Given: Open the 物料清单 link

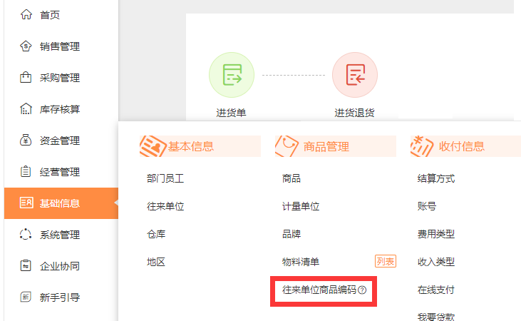Looking at the screenshot, I should click(301, 262).
